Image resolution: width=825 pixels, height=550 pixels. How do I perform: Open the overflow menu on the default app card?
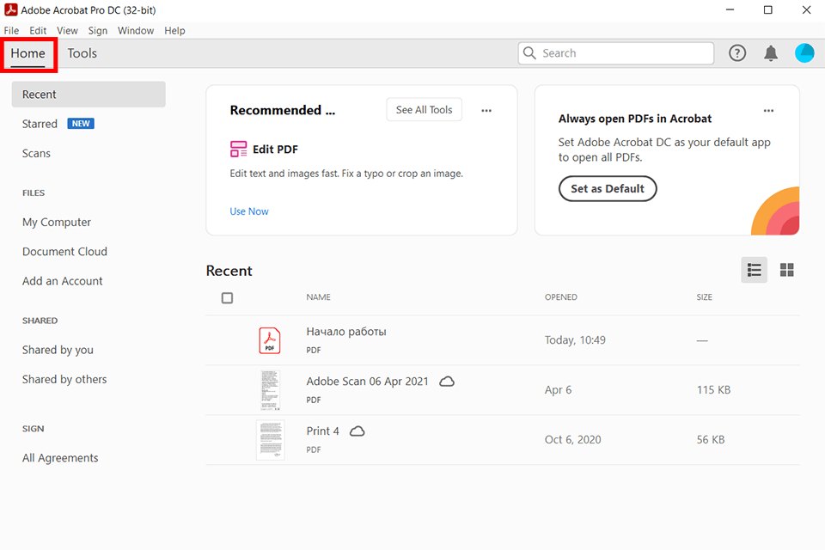click(x=768, y=110)
